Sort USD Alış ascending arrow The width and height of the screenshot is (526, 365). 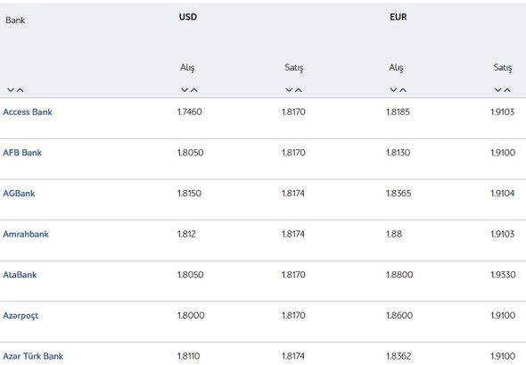pyautogui.click(x=193, y=90)
